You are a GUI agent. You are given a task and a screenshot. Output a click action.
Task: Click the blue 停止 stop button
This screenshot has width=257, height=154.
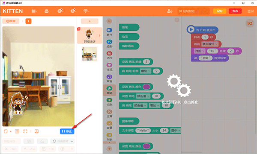click(x=67, y=131)
